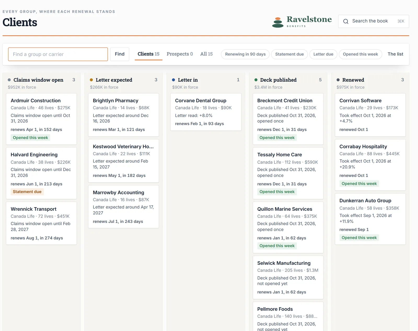Click 'renews Feb 1, in 93 days' text

pos(199,124)
